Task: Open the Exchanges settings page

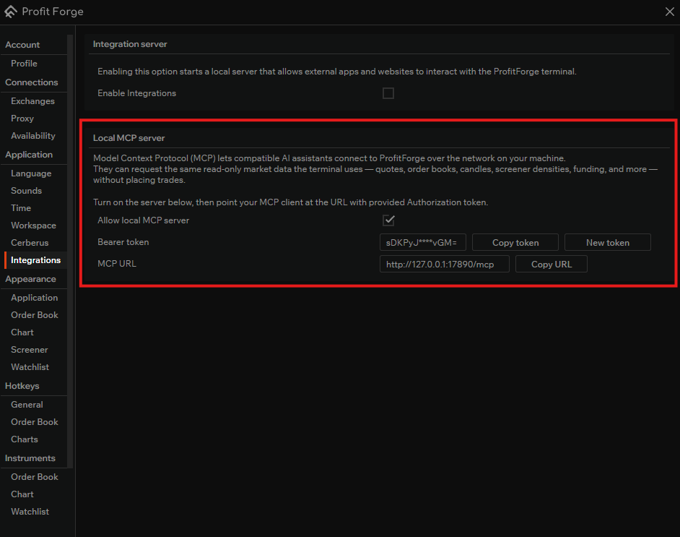Action: coord(32,101)
